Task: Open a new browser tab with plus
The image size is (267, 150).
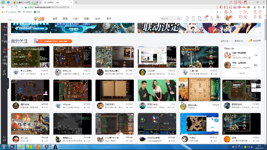Action: coord(76,2)
